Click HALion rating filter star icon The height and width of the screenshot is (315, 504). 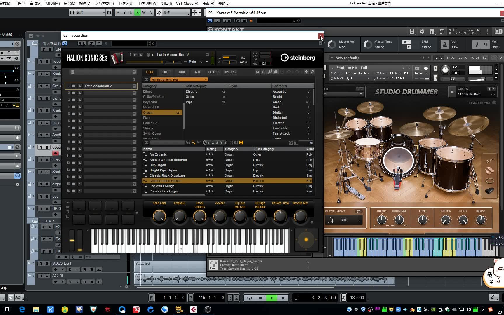click(x=205, y=142)
